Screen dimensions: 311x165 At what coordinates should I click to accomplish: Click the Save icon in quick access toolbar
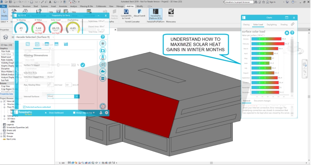tap(10, 2)
